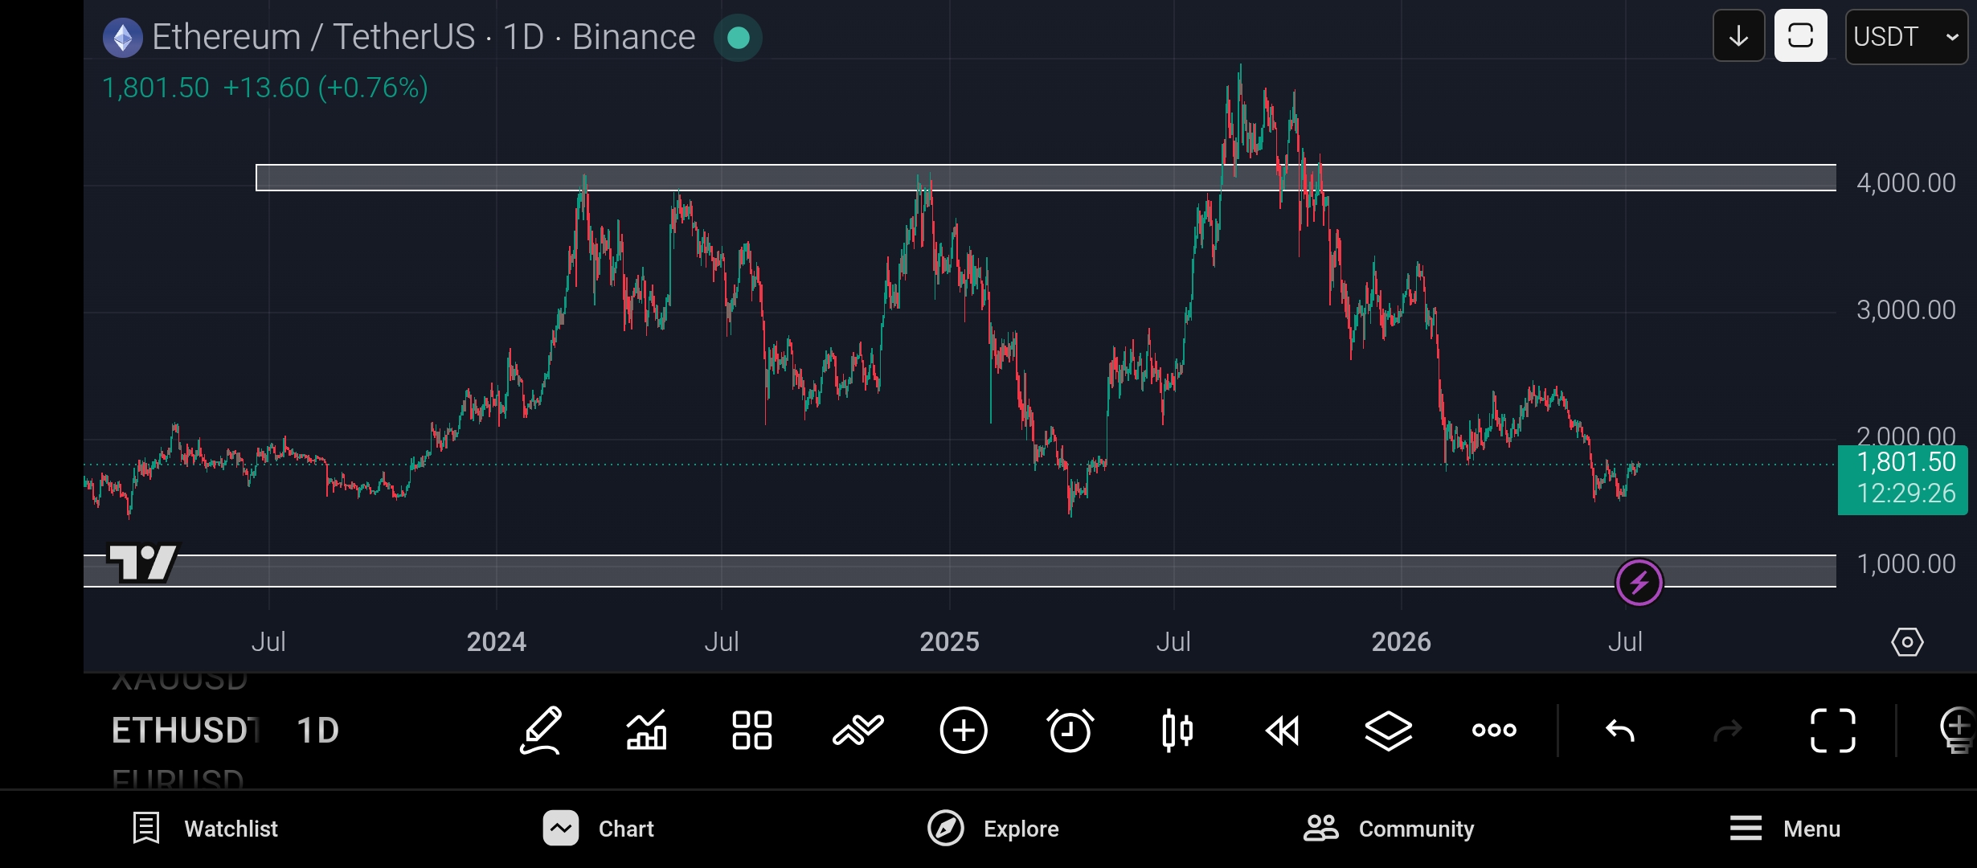Enter fullscreen chart mode
The width and height of the screenshot is (1977, 868).
click(1833, 731)
